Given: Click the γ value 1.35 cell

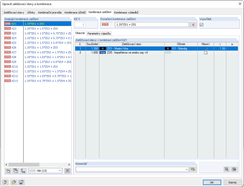Looking at the screenshot, I should [220, 48].
